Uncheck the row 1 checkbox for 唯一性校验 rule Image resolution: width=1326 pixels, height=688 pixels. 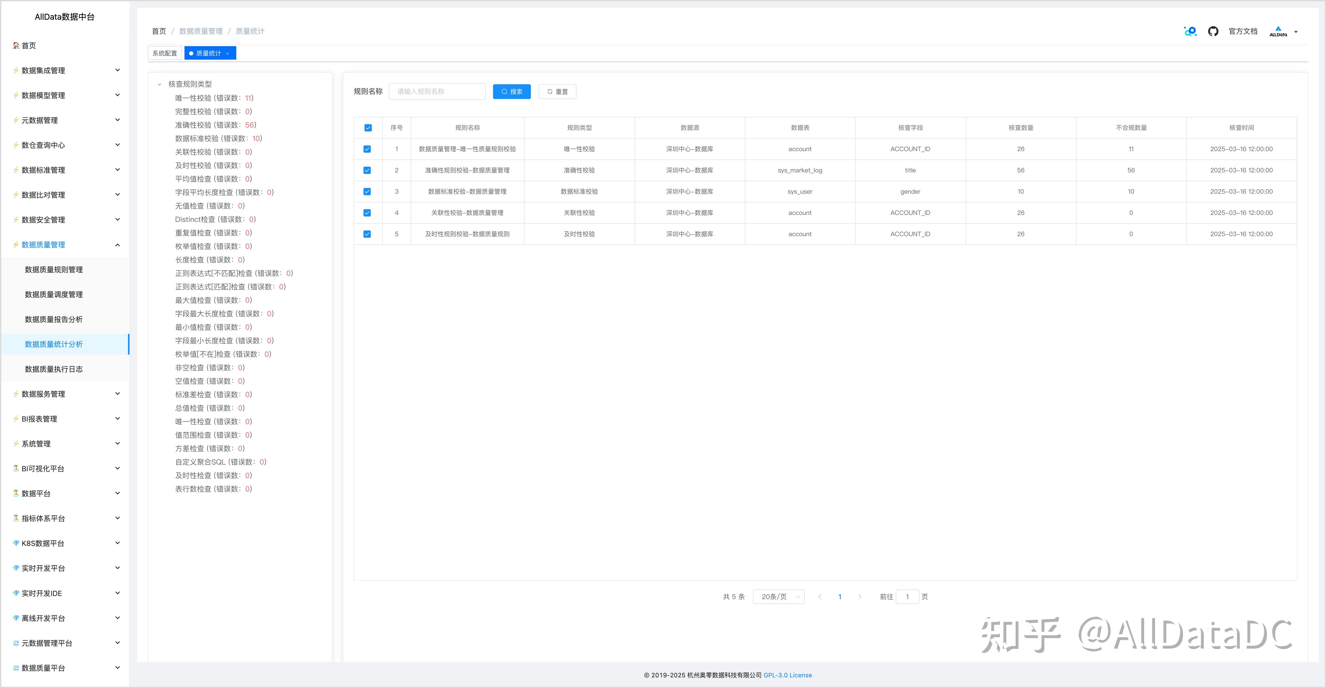[x=367, y=149]
